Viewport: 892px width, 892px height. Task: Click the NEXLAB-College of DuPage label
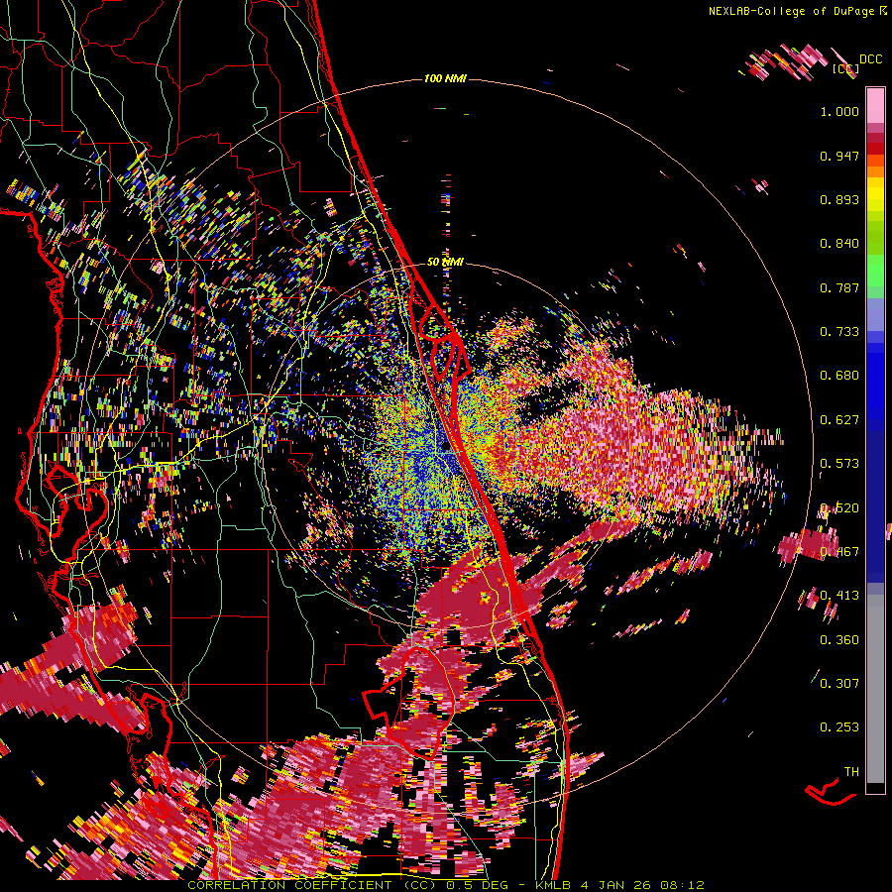[793, 11]
